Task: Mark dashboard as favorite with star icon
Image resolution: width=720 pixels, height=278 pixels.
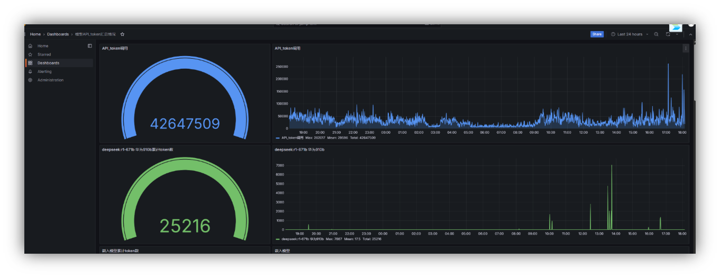Action: coord(122,34)
